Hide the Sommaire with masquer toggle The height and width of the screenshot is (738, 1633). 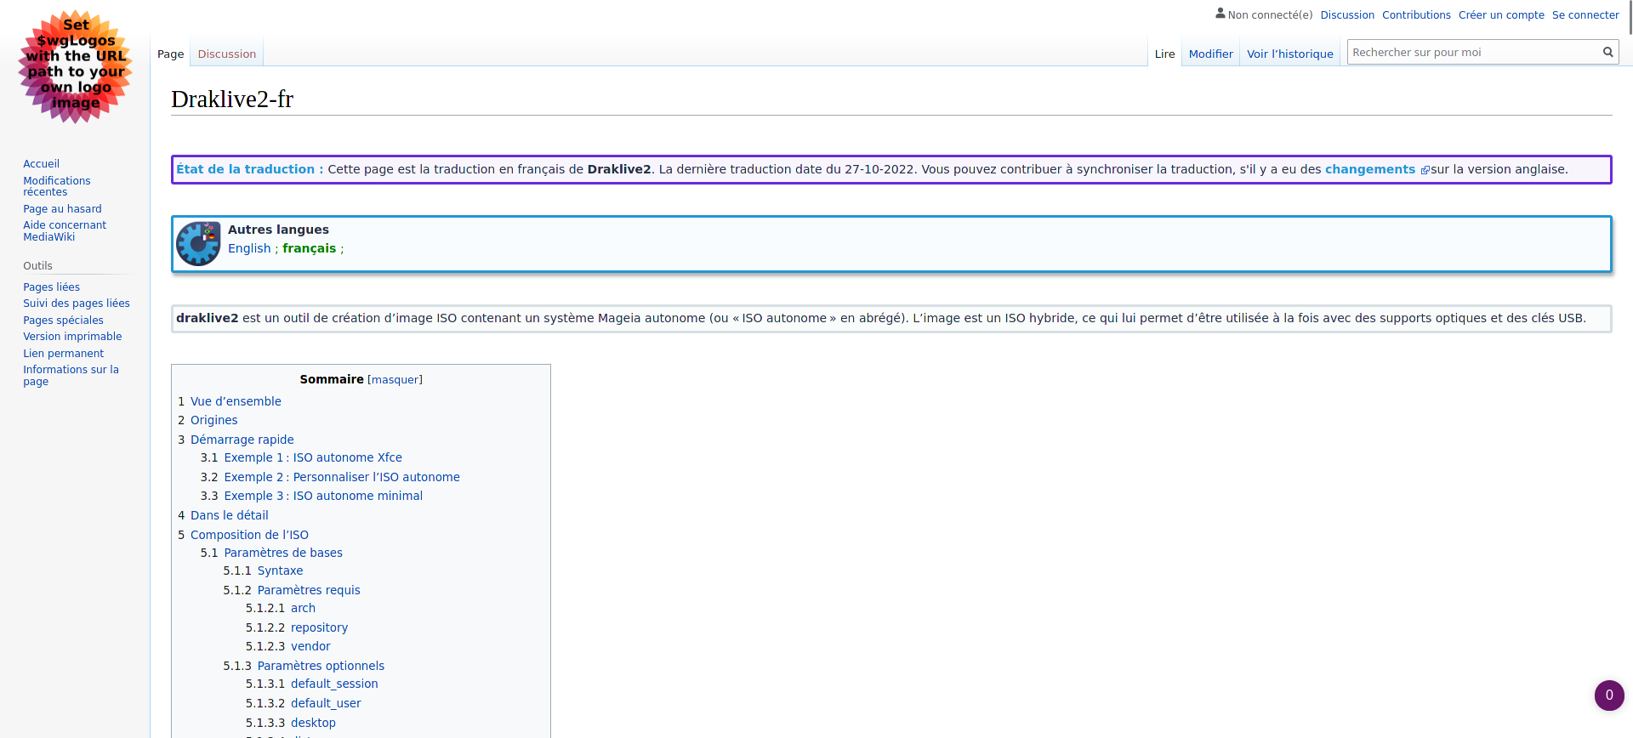point(395,380)
